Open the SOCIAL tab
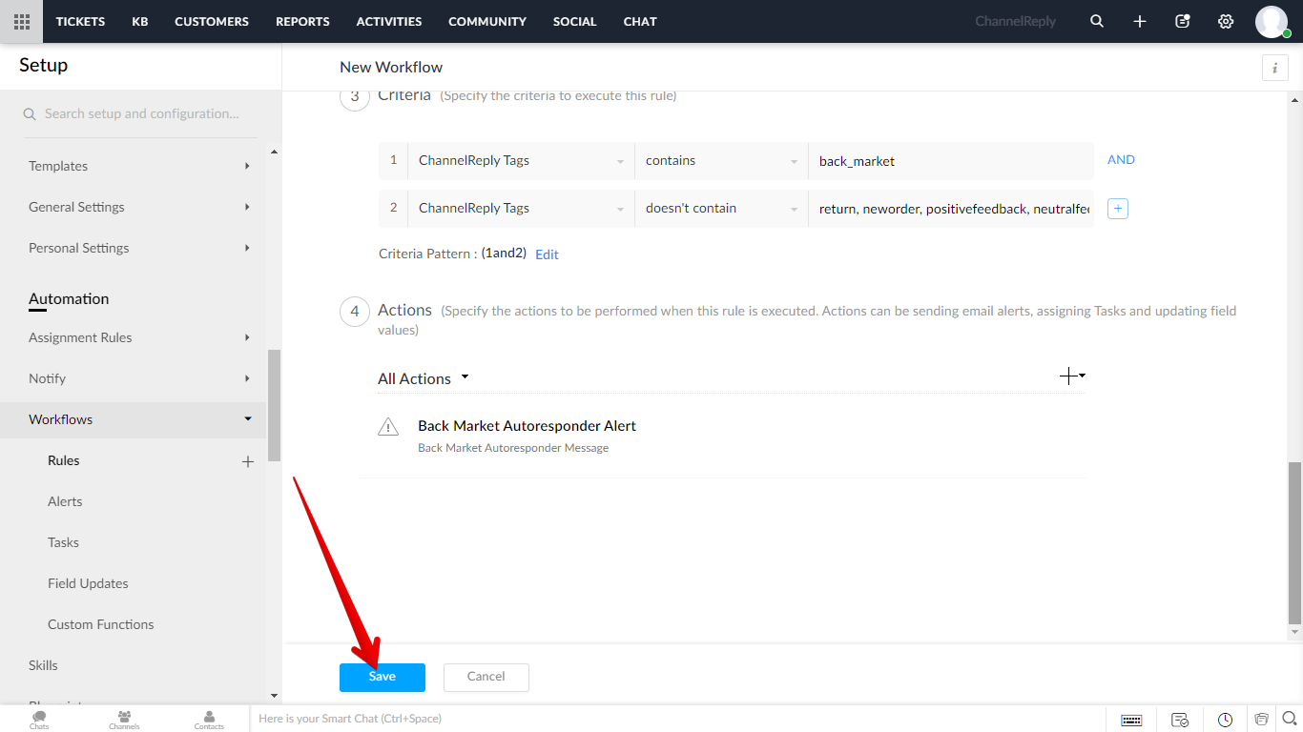The width and height of the screenshot is (1303, 732). [x=575, y=21]
